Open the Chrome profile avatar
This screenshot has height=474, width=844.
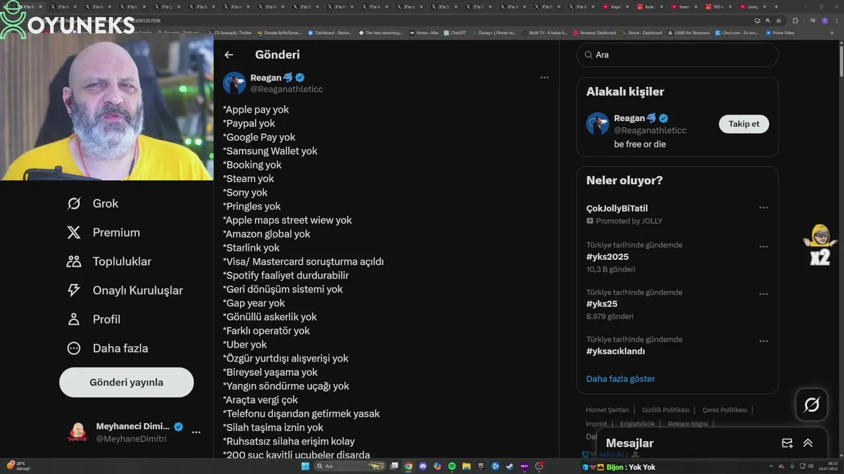click(825, 20)
